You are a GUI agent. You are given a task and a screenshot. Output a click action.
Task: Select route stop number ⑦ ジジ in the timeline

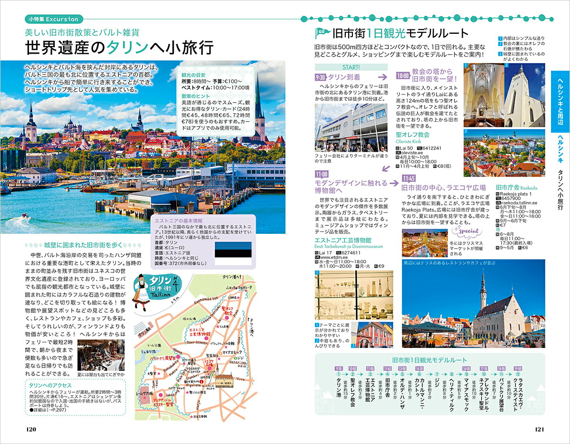click(437, 374)
